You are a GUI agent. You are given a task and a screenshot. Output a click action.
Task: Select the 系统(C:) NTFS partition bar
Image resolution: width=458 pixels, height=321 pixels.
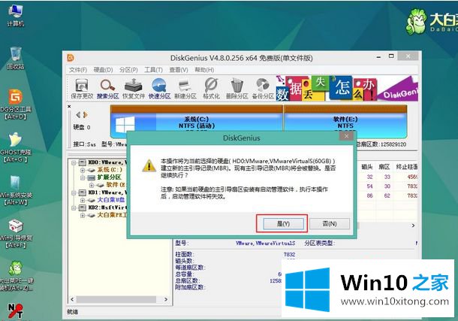tap(196, 122)
